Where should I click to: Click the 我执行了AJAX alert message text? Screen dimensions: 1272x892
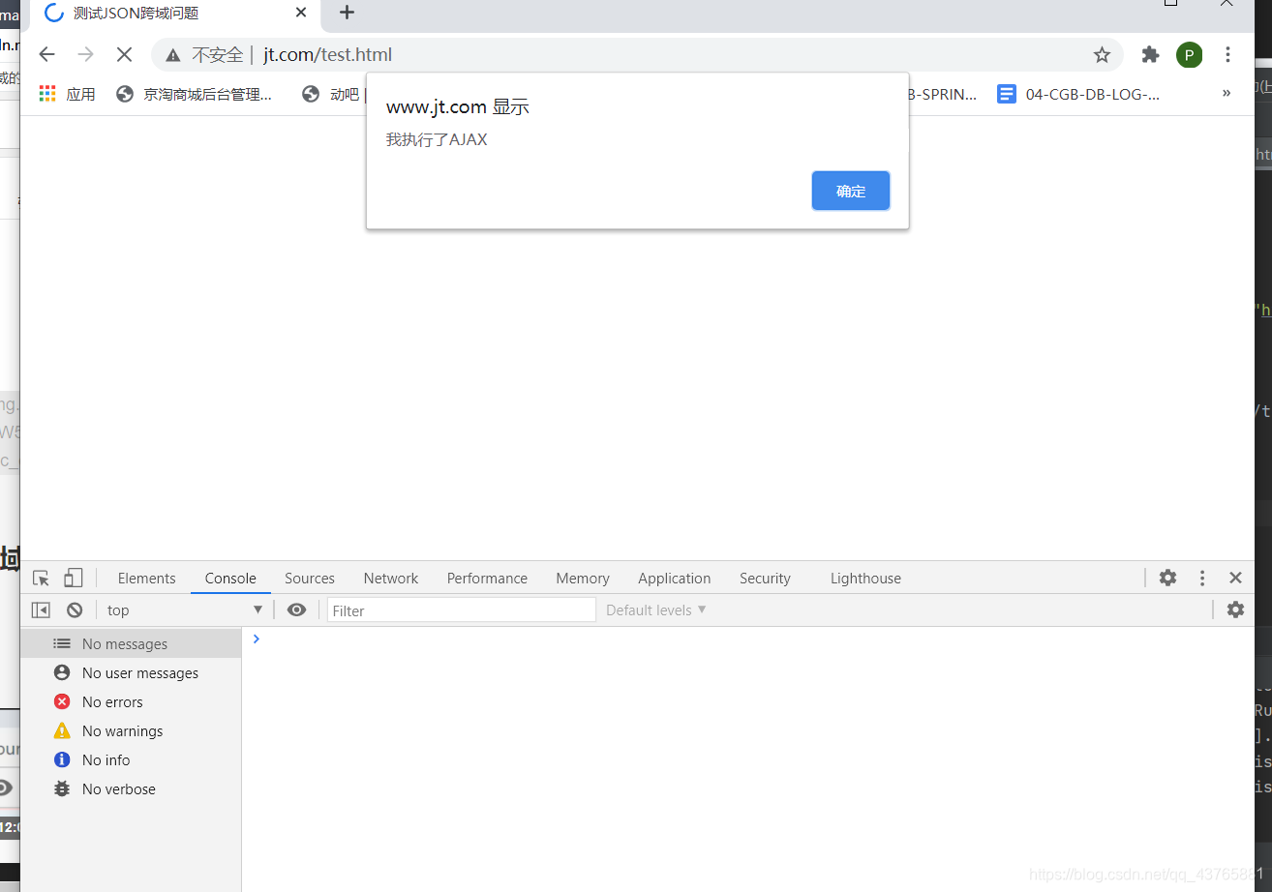tap(437, 139)
